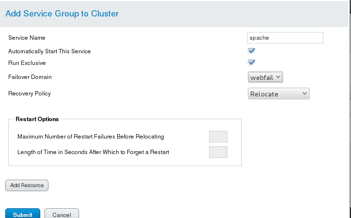Toggle the Run Exclusive checkbox
This screenshot has height=218, width=351.
[251, 62]
